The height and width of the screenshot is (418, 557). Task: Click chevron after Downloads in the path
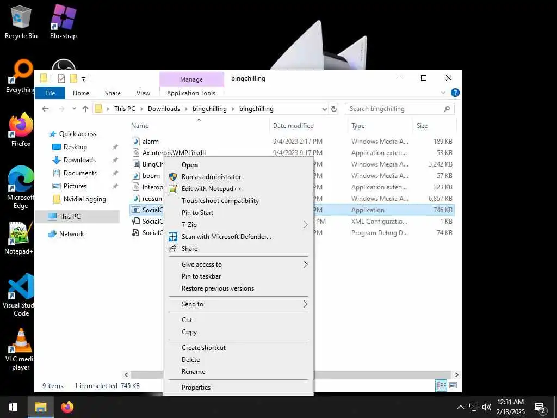point(186,109)
